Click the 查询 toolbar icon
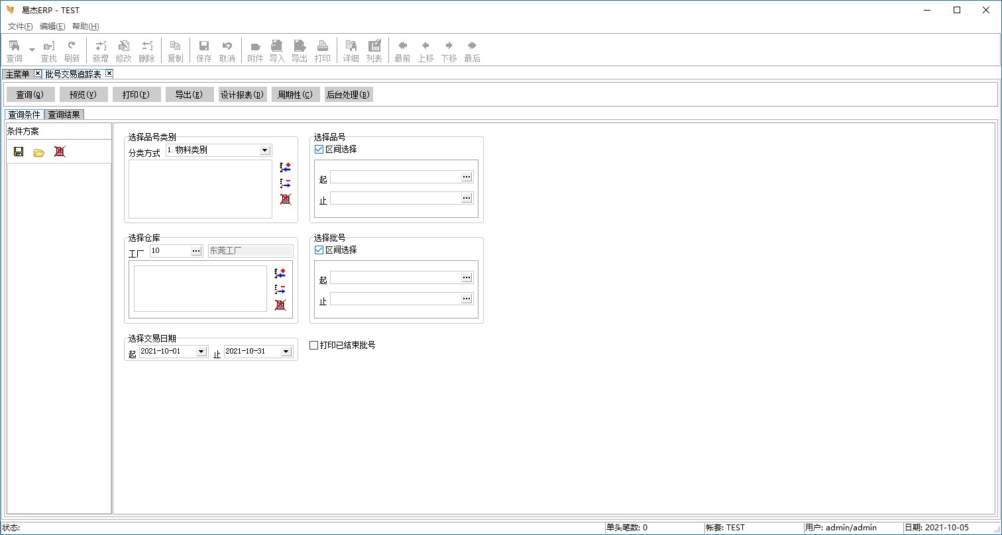1002x535 pixels. tap(14, 50)
